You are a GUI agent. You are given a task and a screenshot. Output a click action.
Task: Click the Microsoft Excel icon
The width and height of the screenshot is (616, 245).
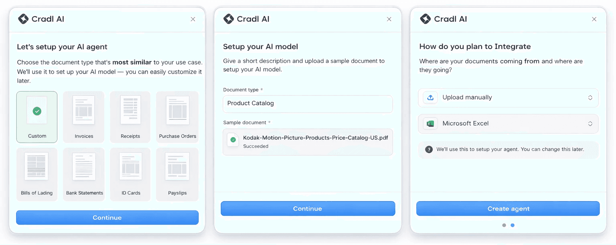[430, 124]
